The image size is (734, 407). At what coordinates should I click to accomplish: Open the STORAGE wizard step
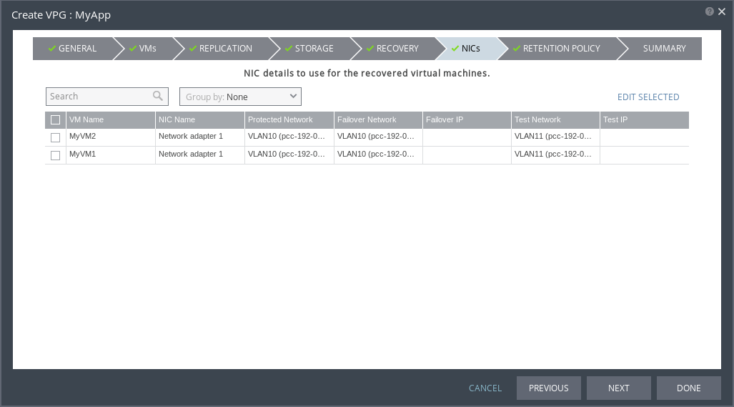click(x=309, y=49)
